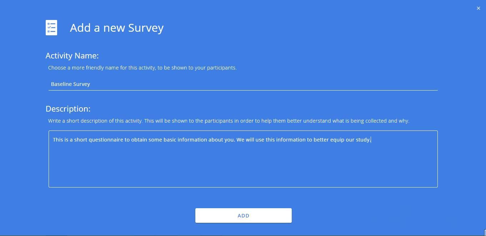The image size is (486, 236).
Task: Click the word "basic" in the description text
Action: (170, 140)
